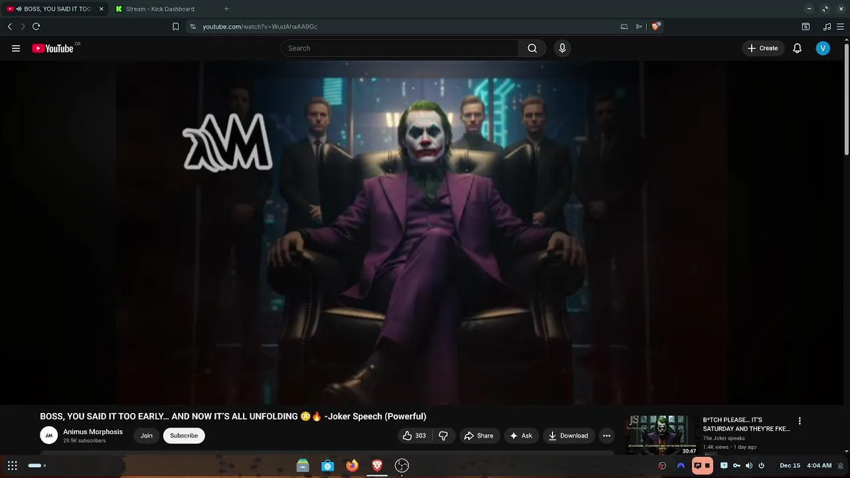
Task: Click the workspace switcher indicator
Action: coord(37,465)
